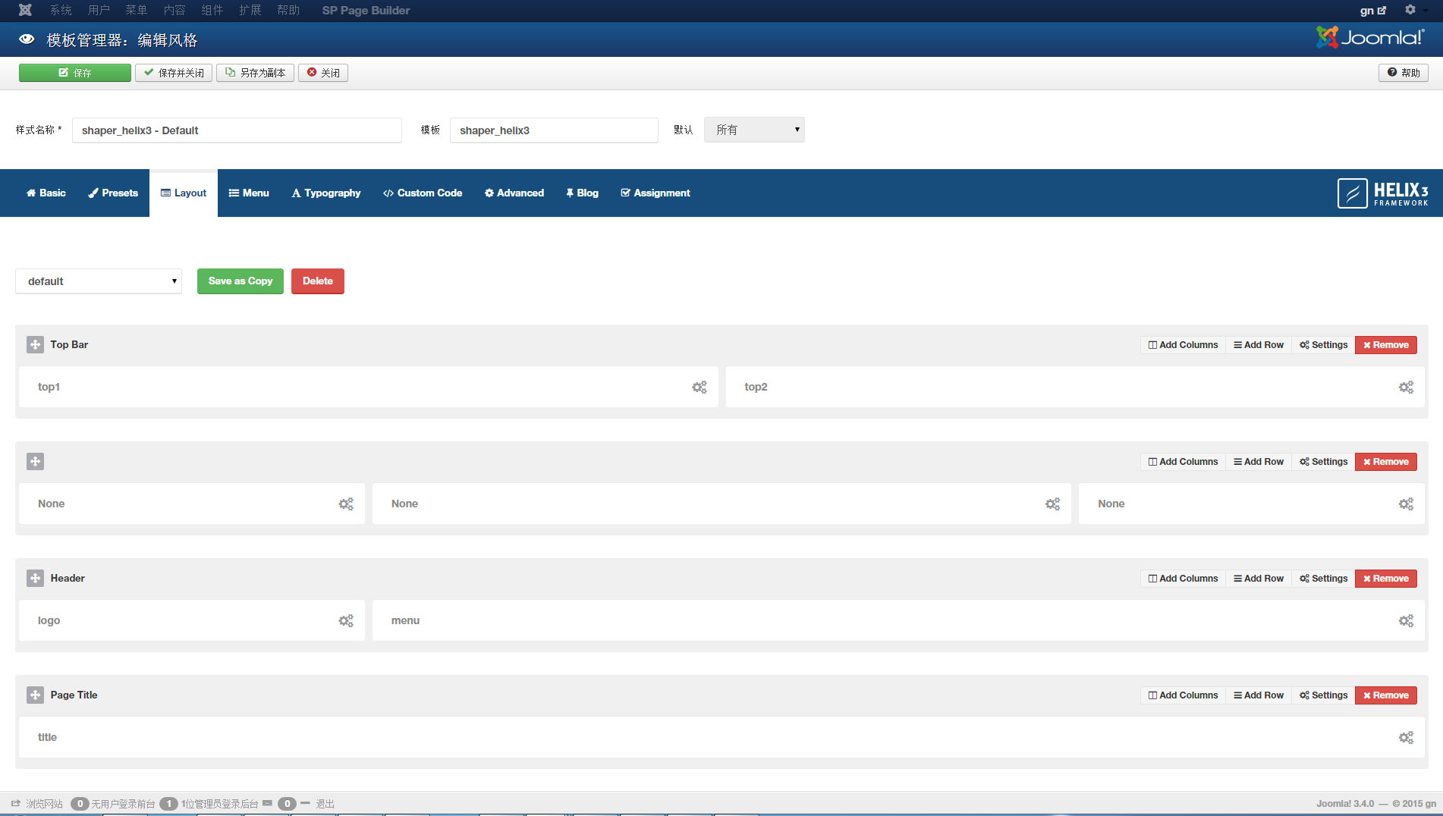Open the SP Page Builder menu

pyautogui.click(x=365, y=10)
